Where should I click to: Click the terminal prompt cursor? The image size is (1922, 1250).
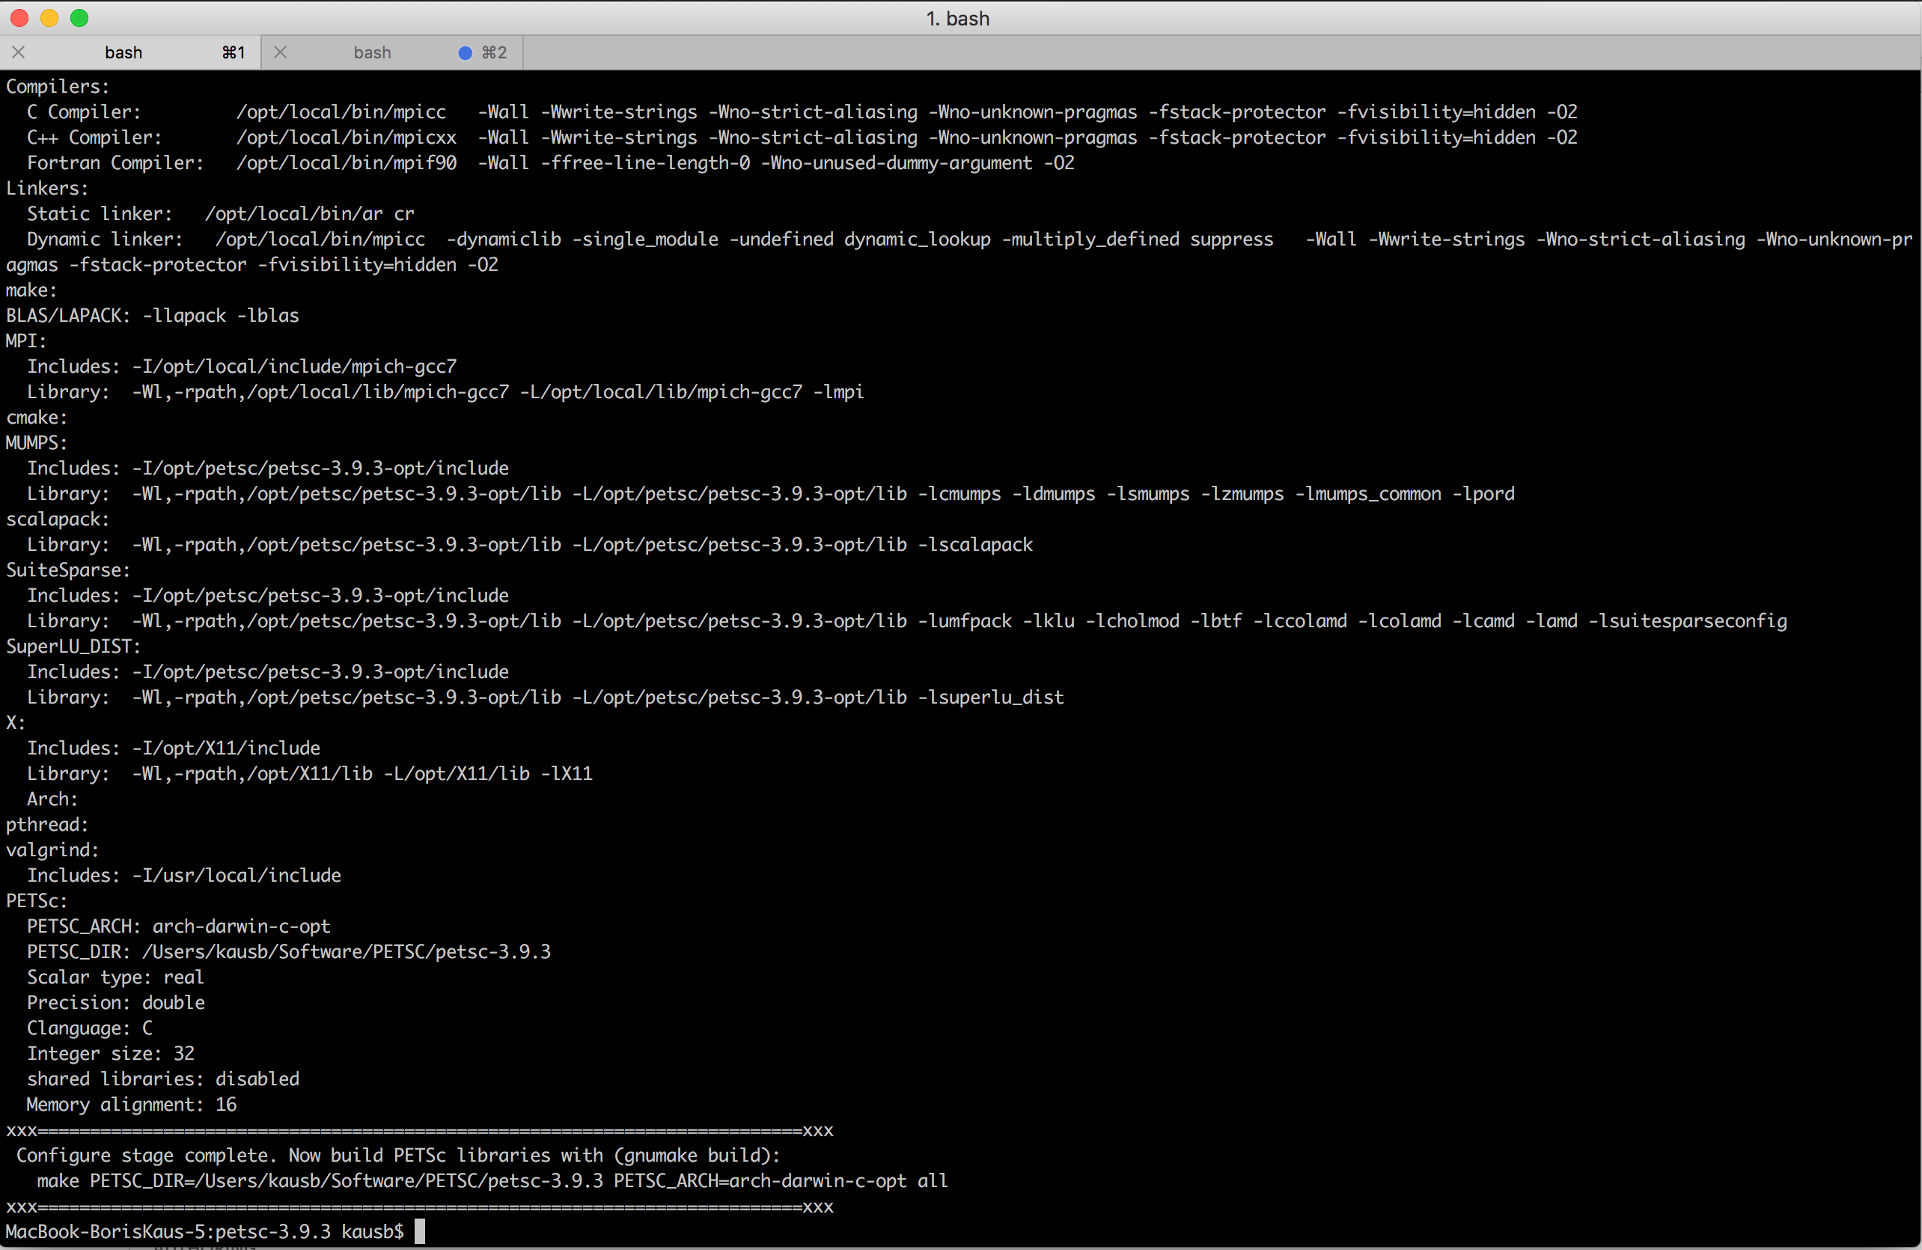(420, 1231)
